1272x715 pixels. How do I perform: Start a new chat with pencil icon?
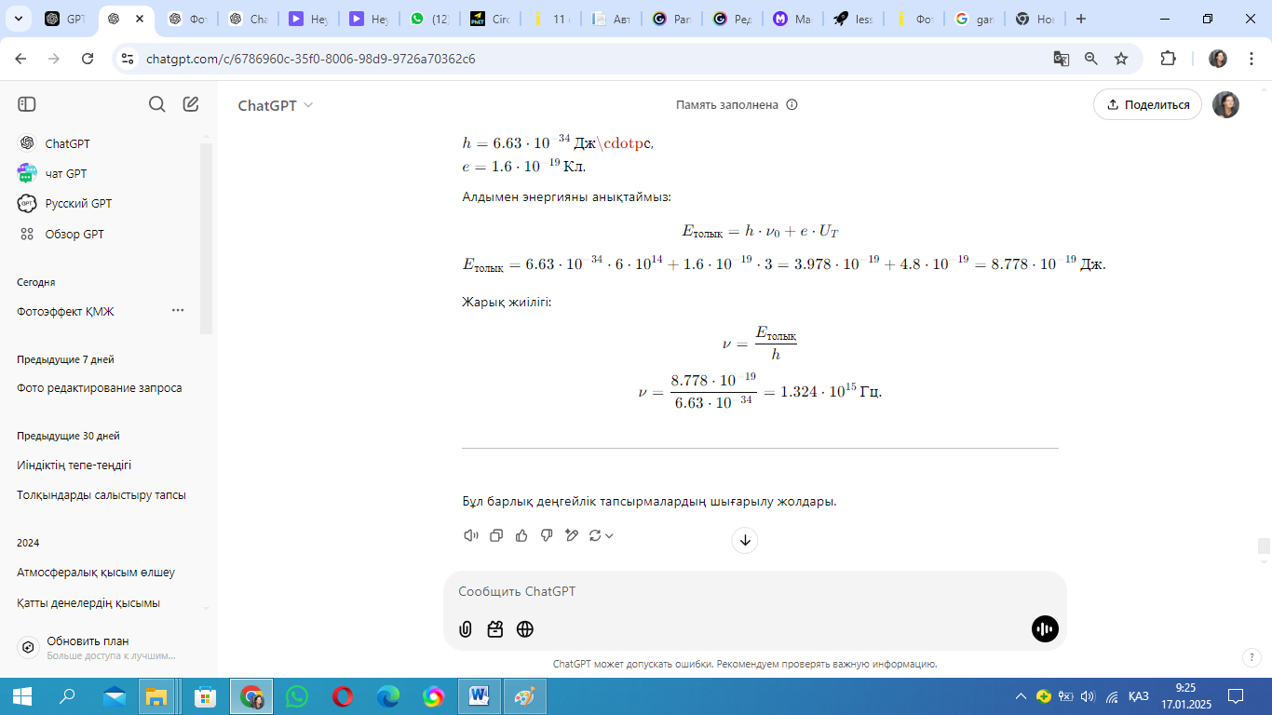click(191, 104)
